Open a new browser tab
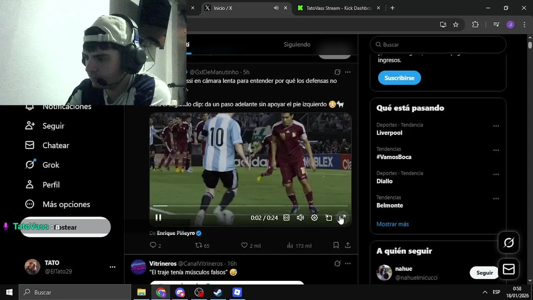 tap(392, 8)
